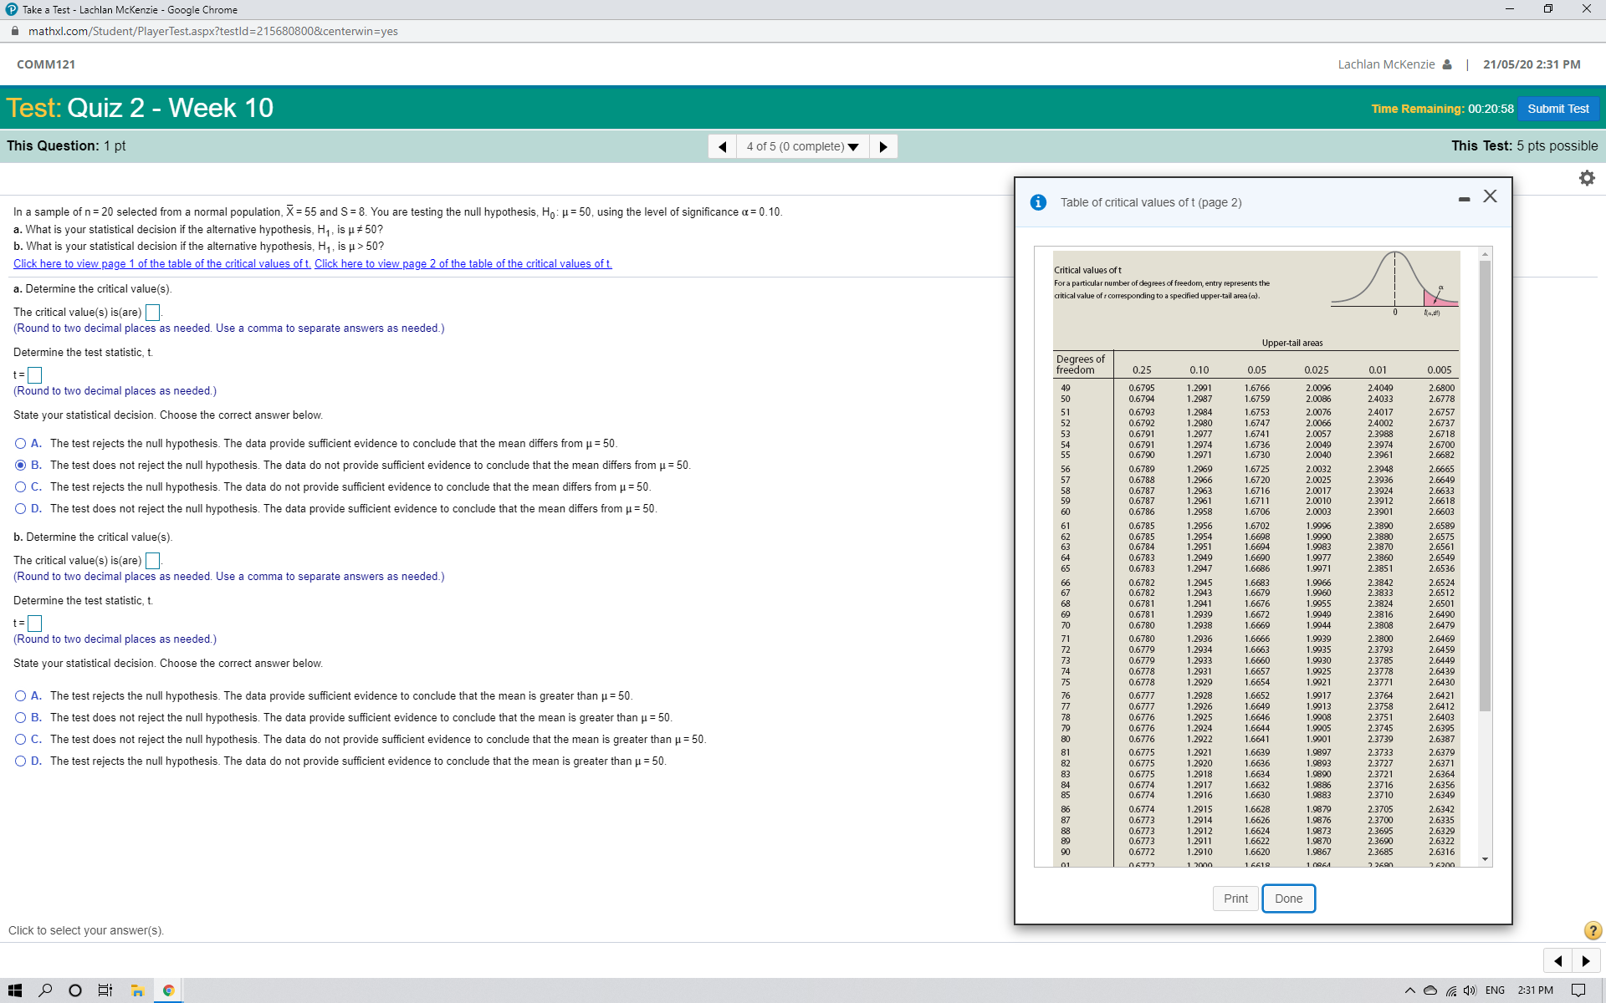Select option C for part a decision
1606x1003 pixels.
21,486
